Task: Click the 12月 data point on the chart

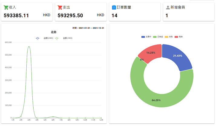Action: (x=101, y=118)
